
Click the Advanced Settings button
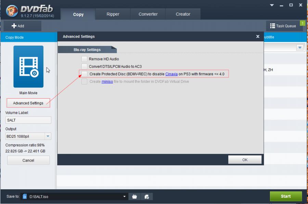tap(28, 103)
